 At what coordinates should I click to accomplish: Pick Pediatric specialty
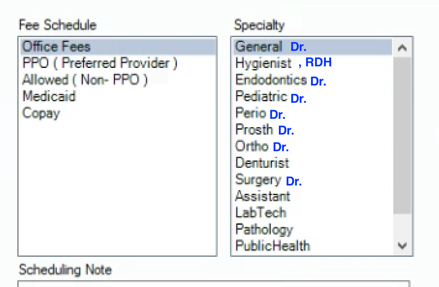click(262, 96)
